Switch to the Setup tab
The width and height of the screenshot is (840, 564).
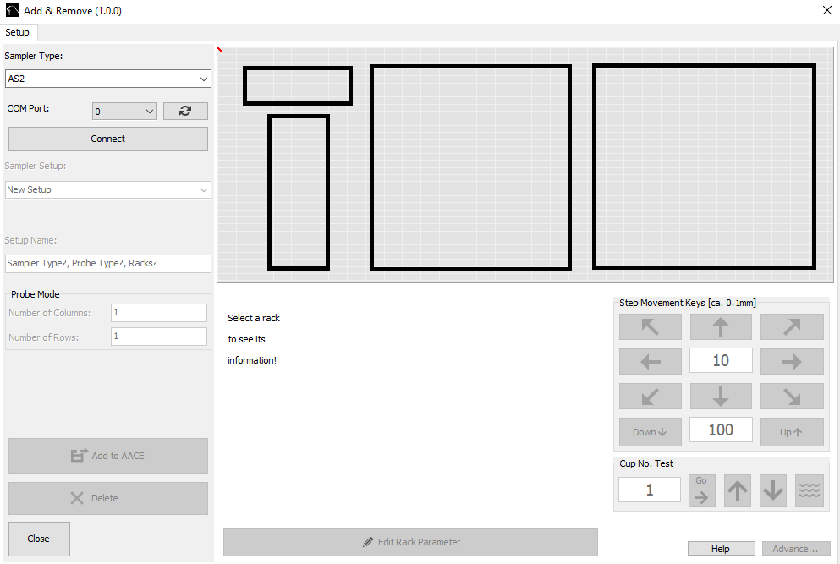pos(18,32)
